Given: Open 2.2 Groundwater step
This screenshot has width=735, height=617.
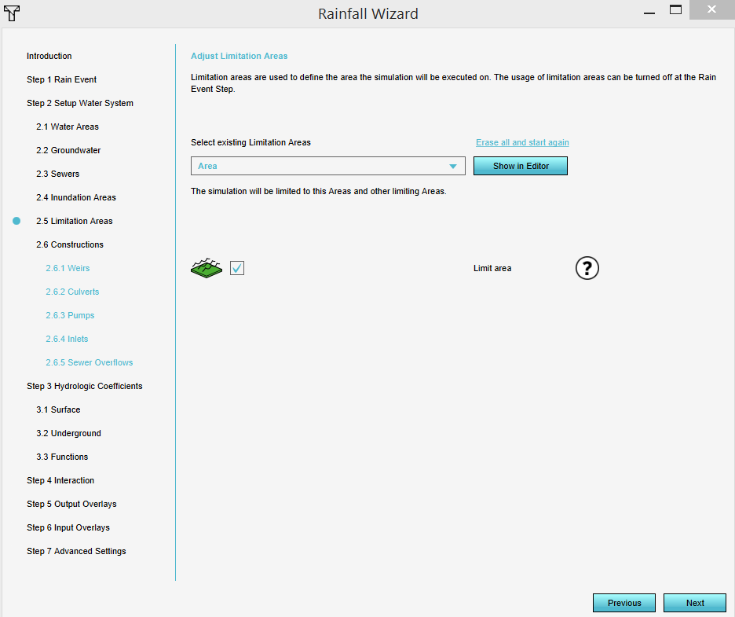Looking at the screenshot, I should click(68, 150).
